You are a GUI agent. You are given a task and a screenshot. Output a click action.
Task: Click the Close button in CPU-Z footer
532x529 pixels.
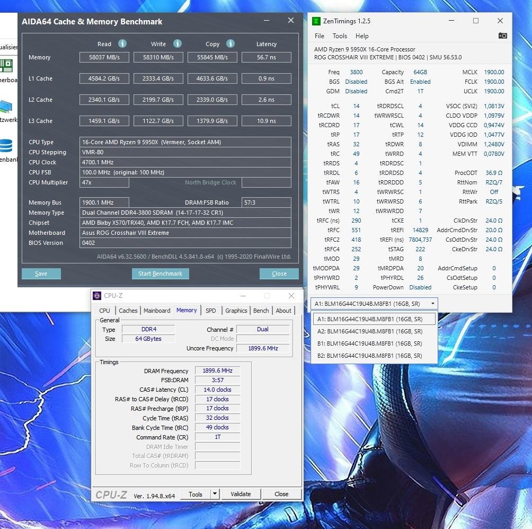click(x=281, y=494)
